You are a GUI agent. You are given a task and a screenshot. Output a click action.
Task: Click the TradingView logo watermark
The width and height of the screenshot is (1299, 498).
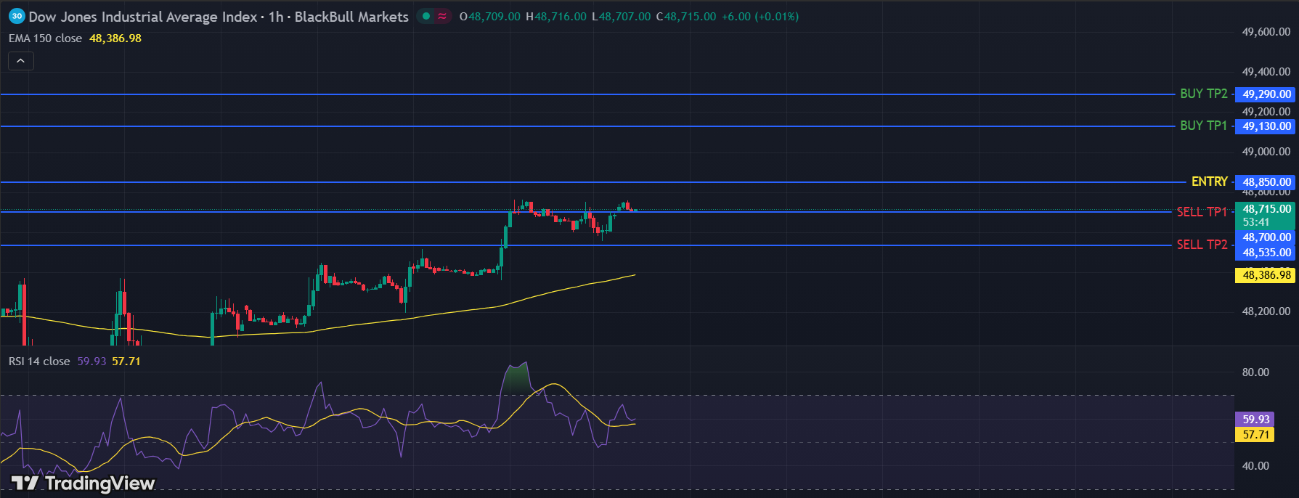click(84, 483)
